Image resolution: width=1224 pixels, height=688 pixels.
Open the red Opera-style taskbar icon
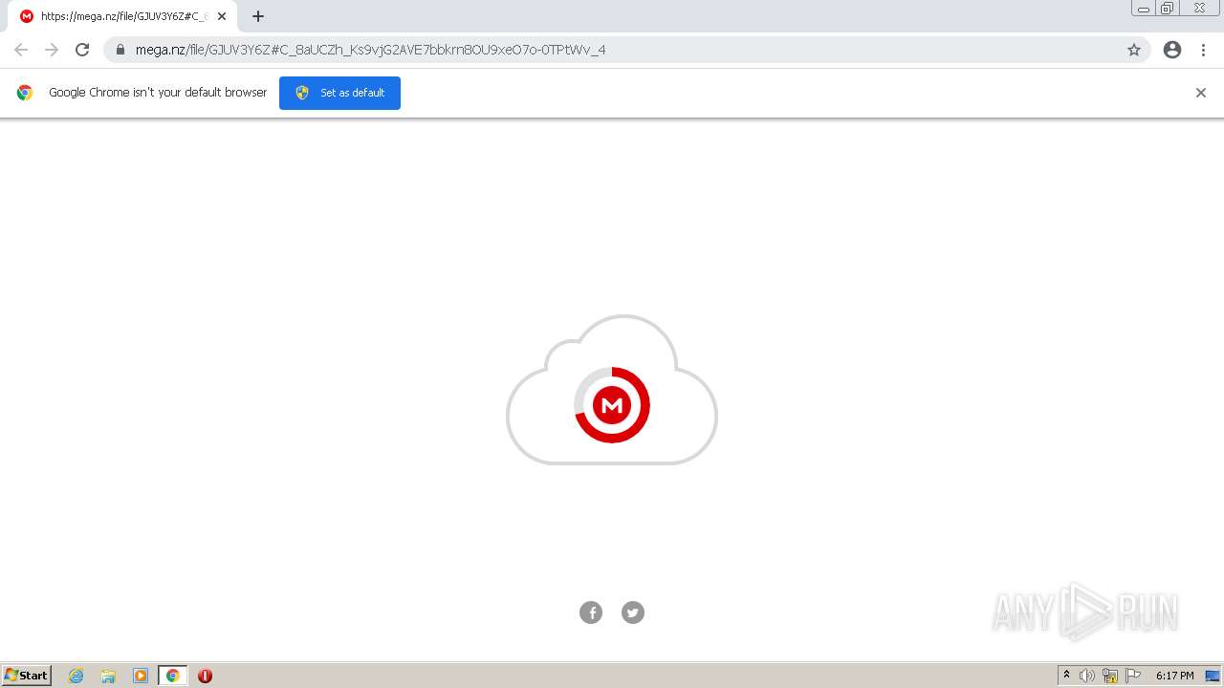point(205,676)
